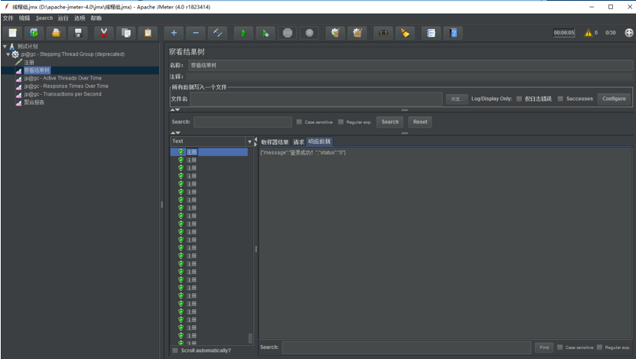Image resolution: width=636 pixels, height=359 pixels.
Task: Open the 运行 menu
Action: [x=63, y=18]
